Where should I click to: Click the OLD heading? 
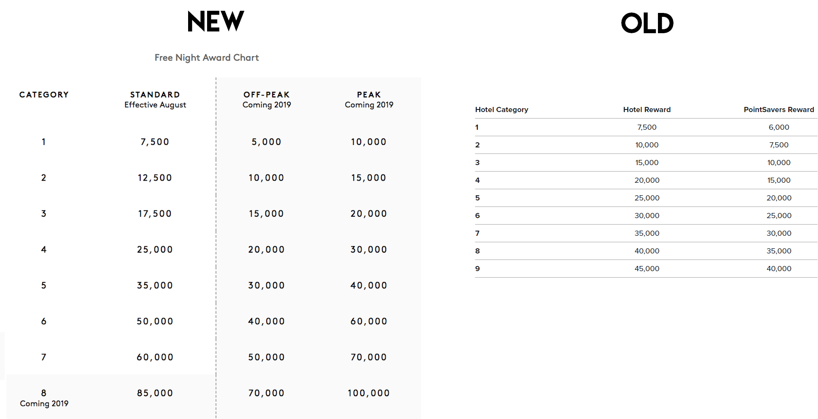(x=647, y=23)
